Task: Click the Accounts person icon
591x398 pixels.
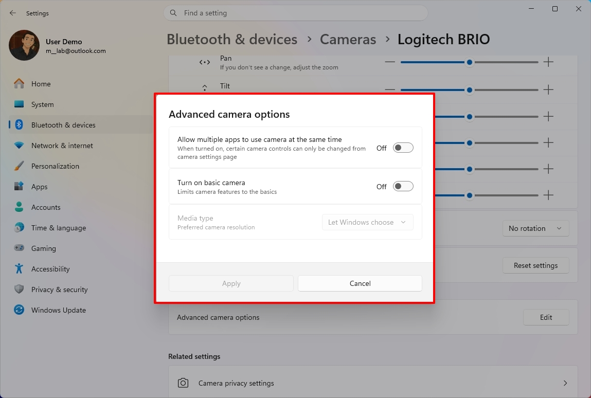Action: point(19,207)
